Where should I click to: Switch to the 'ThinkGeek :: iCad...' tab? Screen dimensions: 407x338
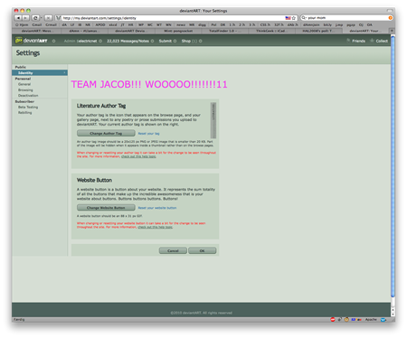[x=272, y=31]
